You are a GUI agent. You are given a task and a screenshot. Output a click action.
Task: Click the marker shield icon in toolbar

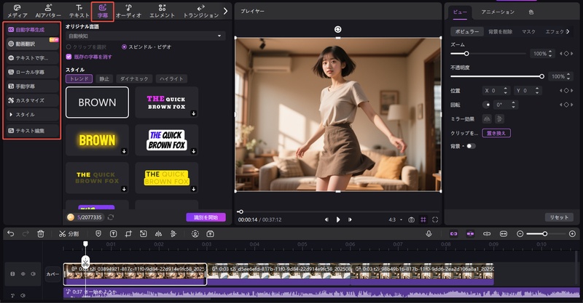(x=98, y=234)
